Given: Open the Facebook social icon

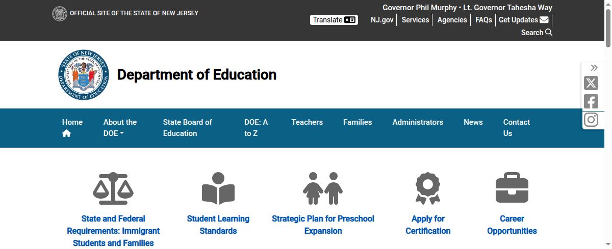Looking at the screenshot, I should point(591,101).
